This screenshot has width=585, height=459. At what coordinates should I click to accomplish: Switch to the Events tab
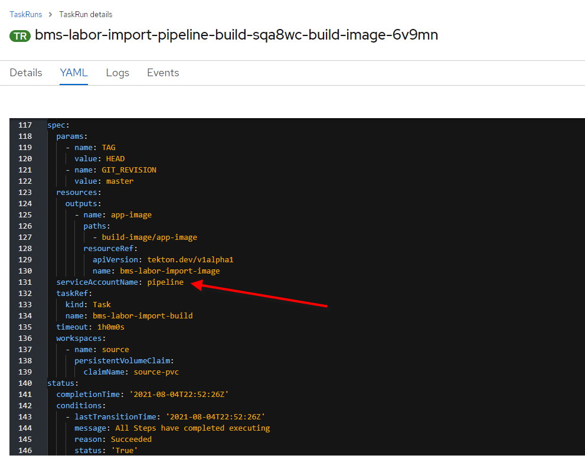pyautogui.click(x=162, y=72)
